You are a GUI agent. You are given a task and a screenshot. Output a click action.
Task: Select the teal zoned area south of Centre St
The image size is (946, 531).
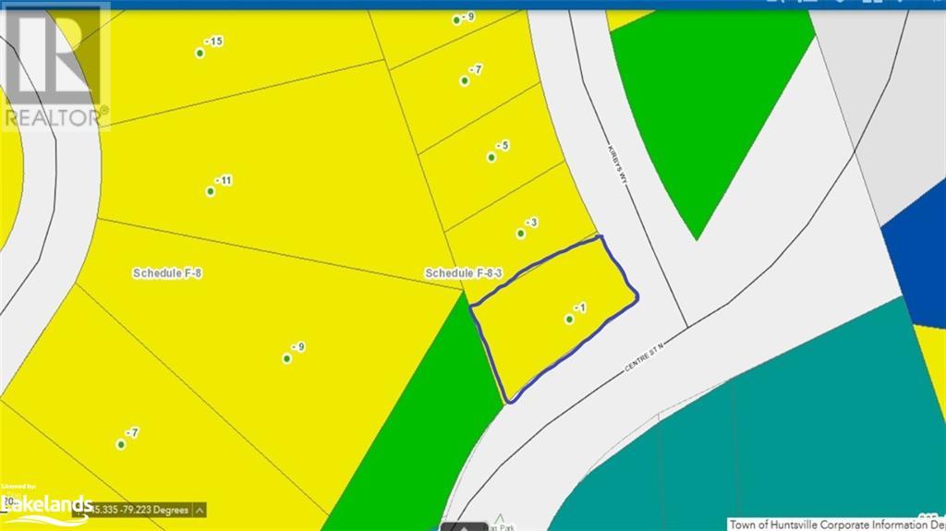tap(785, 434)
